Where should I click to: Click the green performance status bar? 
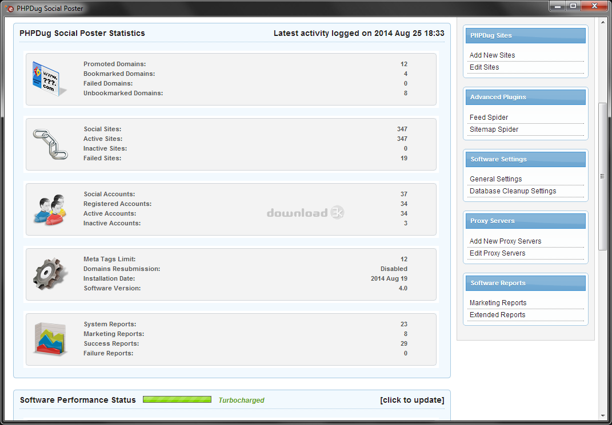(177, 400)
